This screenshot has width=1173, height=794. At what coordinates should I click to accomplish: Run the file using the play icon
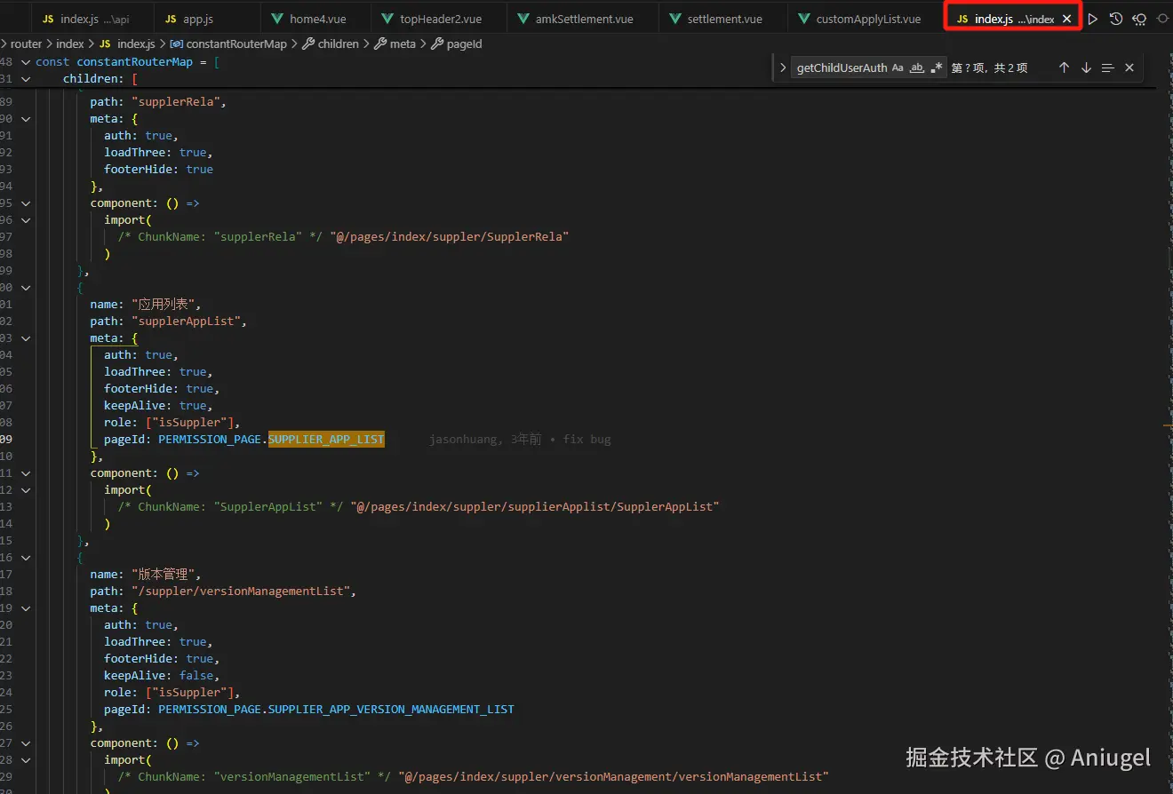[1093, 19]
